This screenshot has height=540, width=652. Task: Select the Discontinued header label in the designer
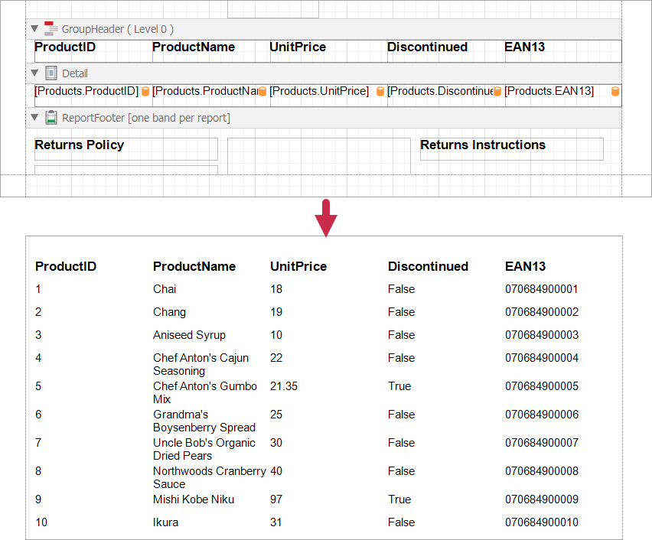tap(427, 47)
